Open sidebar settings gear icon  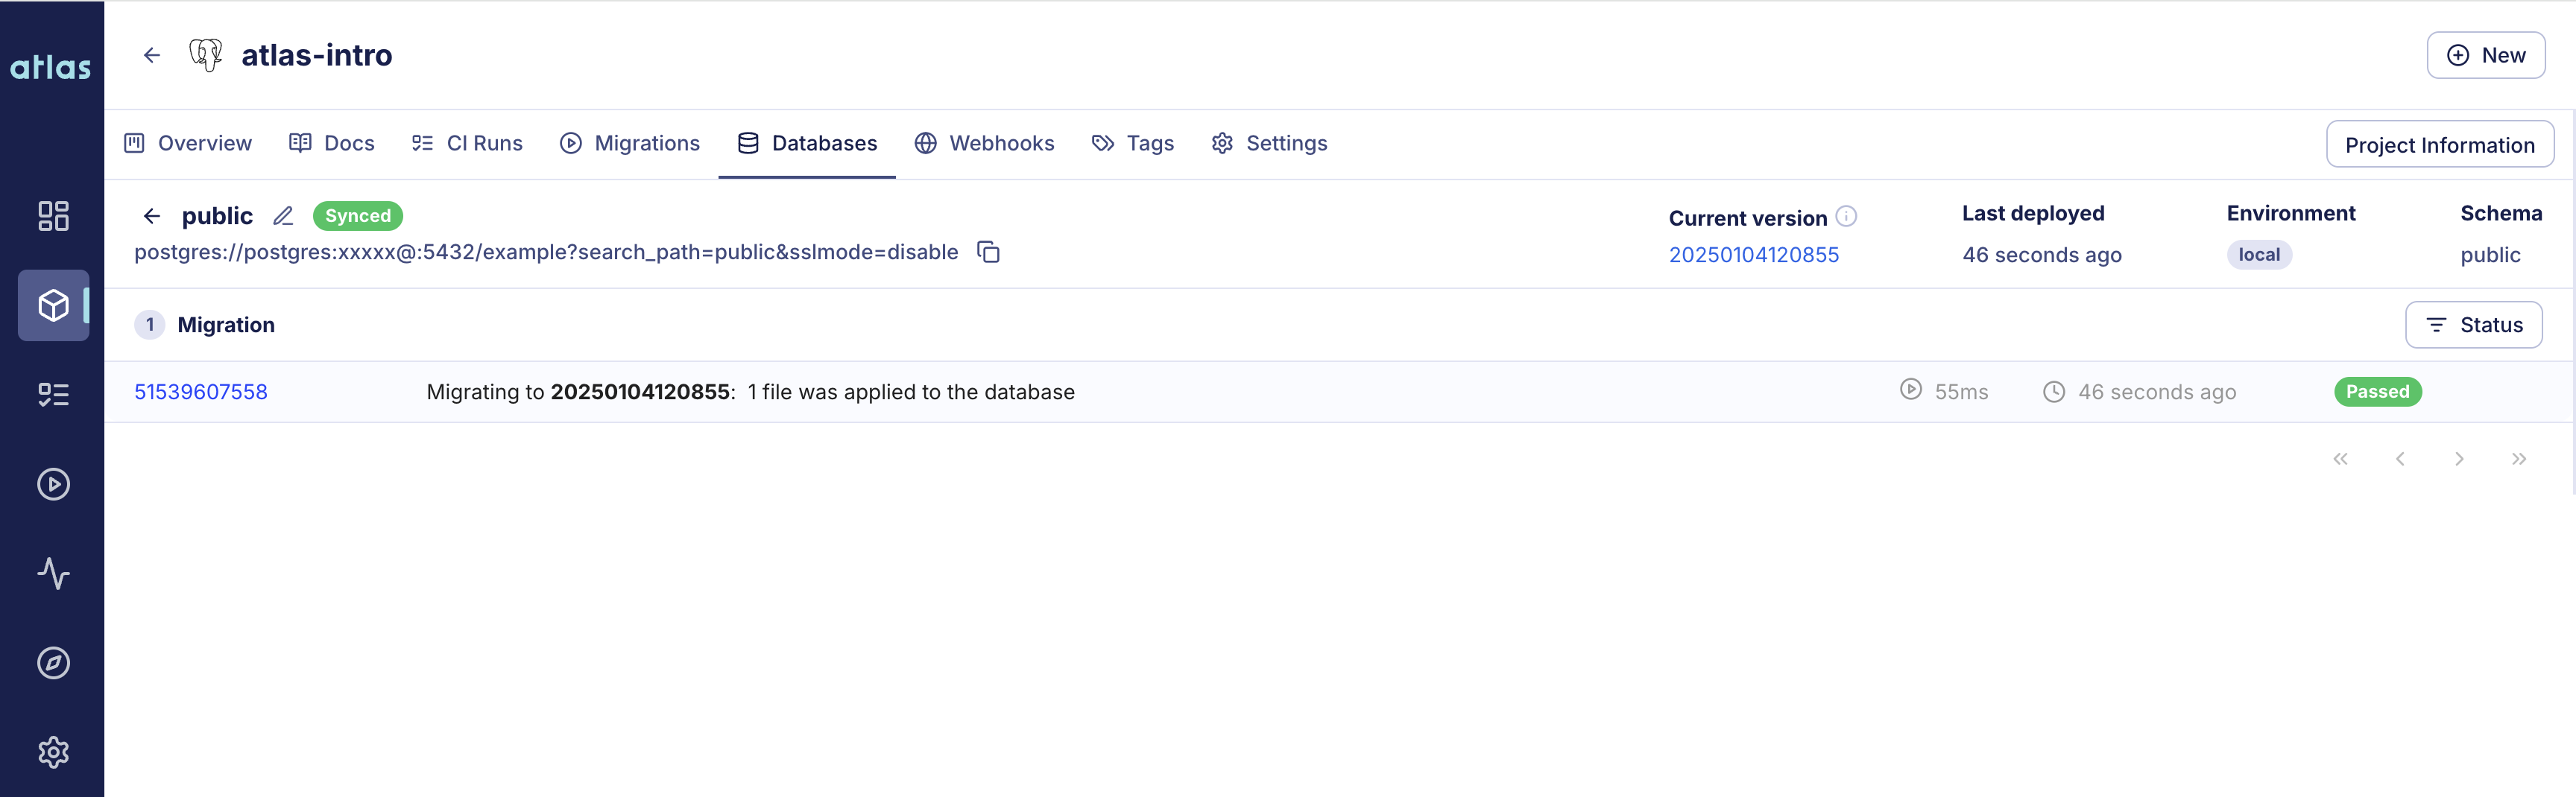tap(53, 751)
